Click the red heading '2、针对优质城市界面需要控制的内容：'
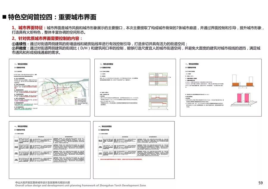 [47, 39]
